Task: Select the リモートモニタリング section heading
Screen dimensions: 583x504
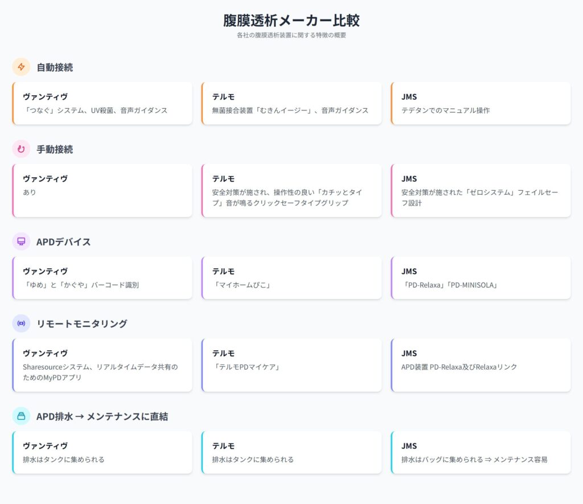Action: (x=82, y=323)
